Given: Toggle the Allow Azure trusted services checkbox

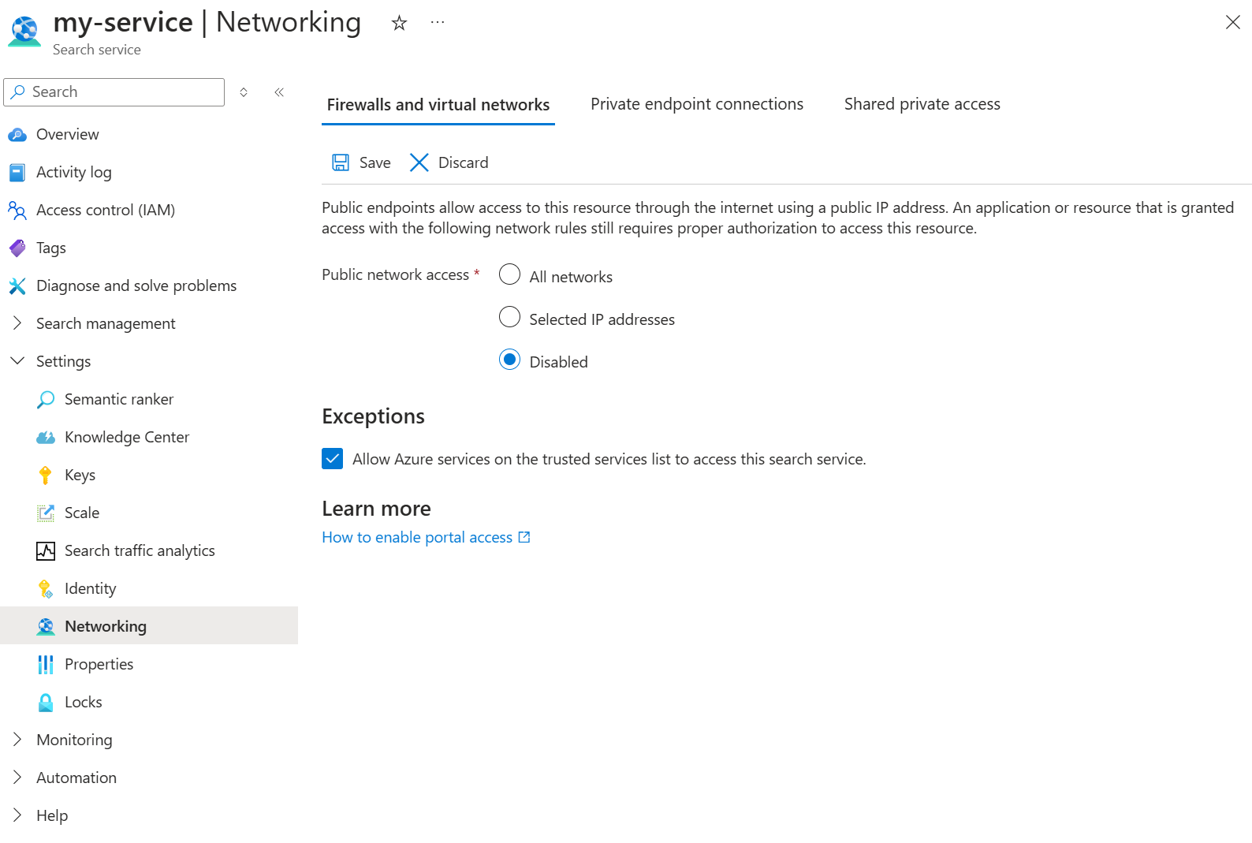Looking at the screenshot, I should point(333,459).
